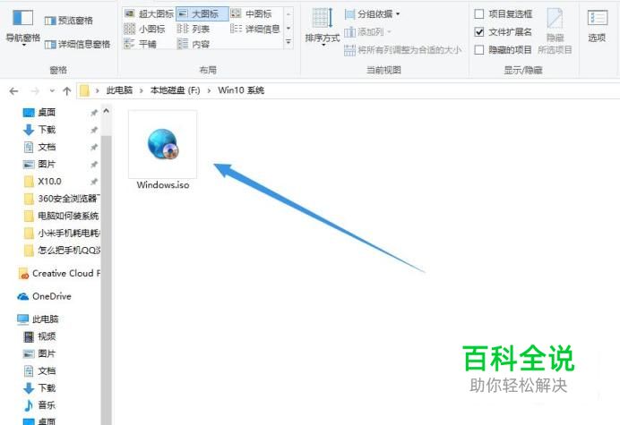Go up one folder level
Screen dimensions: 620x425
coord(67,91)
